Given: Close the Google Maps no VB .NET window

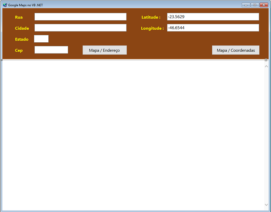Looking at the screenshot, I should pyautogui.click(x=264, y=5).
